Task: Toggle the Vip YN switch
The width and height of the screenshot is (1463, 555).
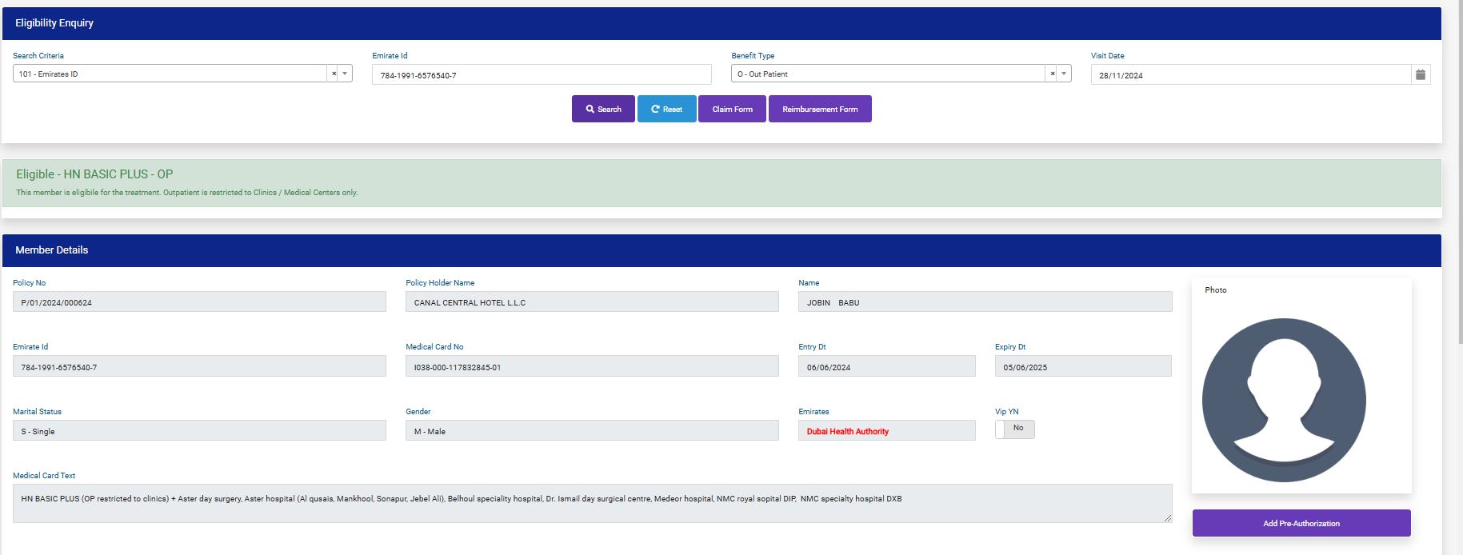Action: coord(1014,429)
